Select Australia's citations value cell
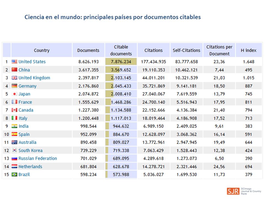 (x=153, y=142)
